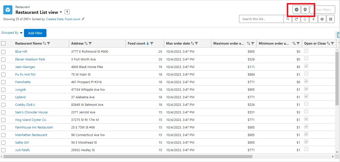Click the vertical scrollbar down arrow
The height and width of the screenshot is (162, 340).
click(x=337, y=152)
